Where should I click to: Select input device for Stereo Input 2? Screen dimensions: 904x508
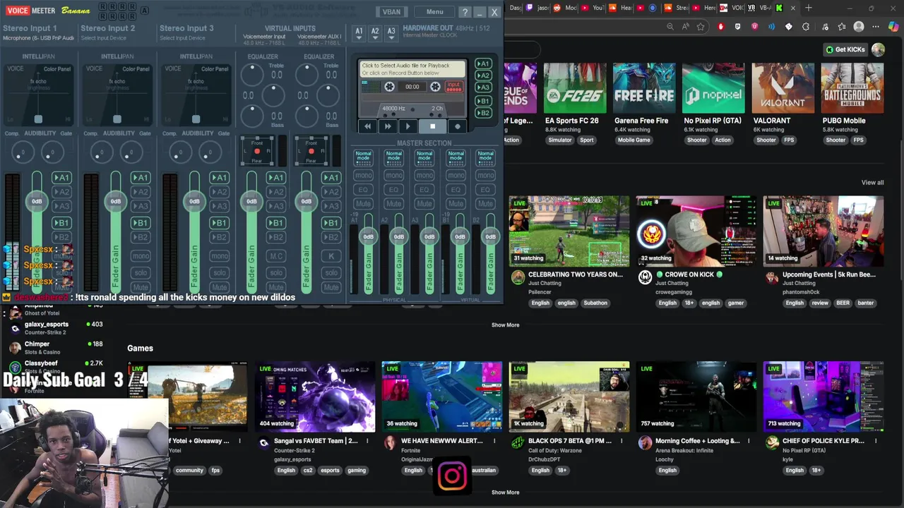(x=104, y=38)
